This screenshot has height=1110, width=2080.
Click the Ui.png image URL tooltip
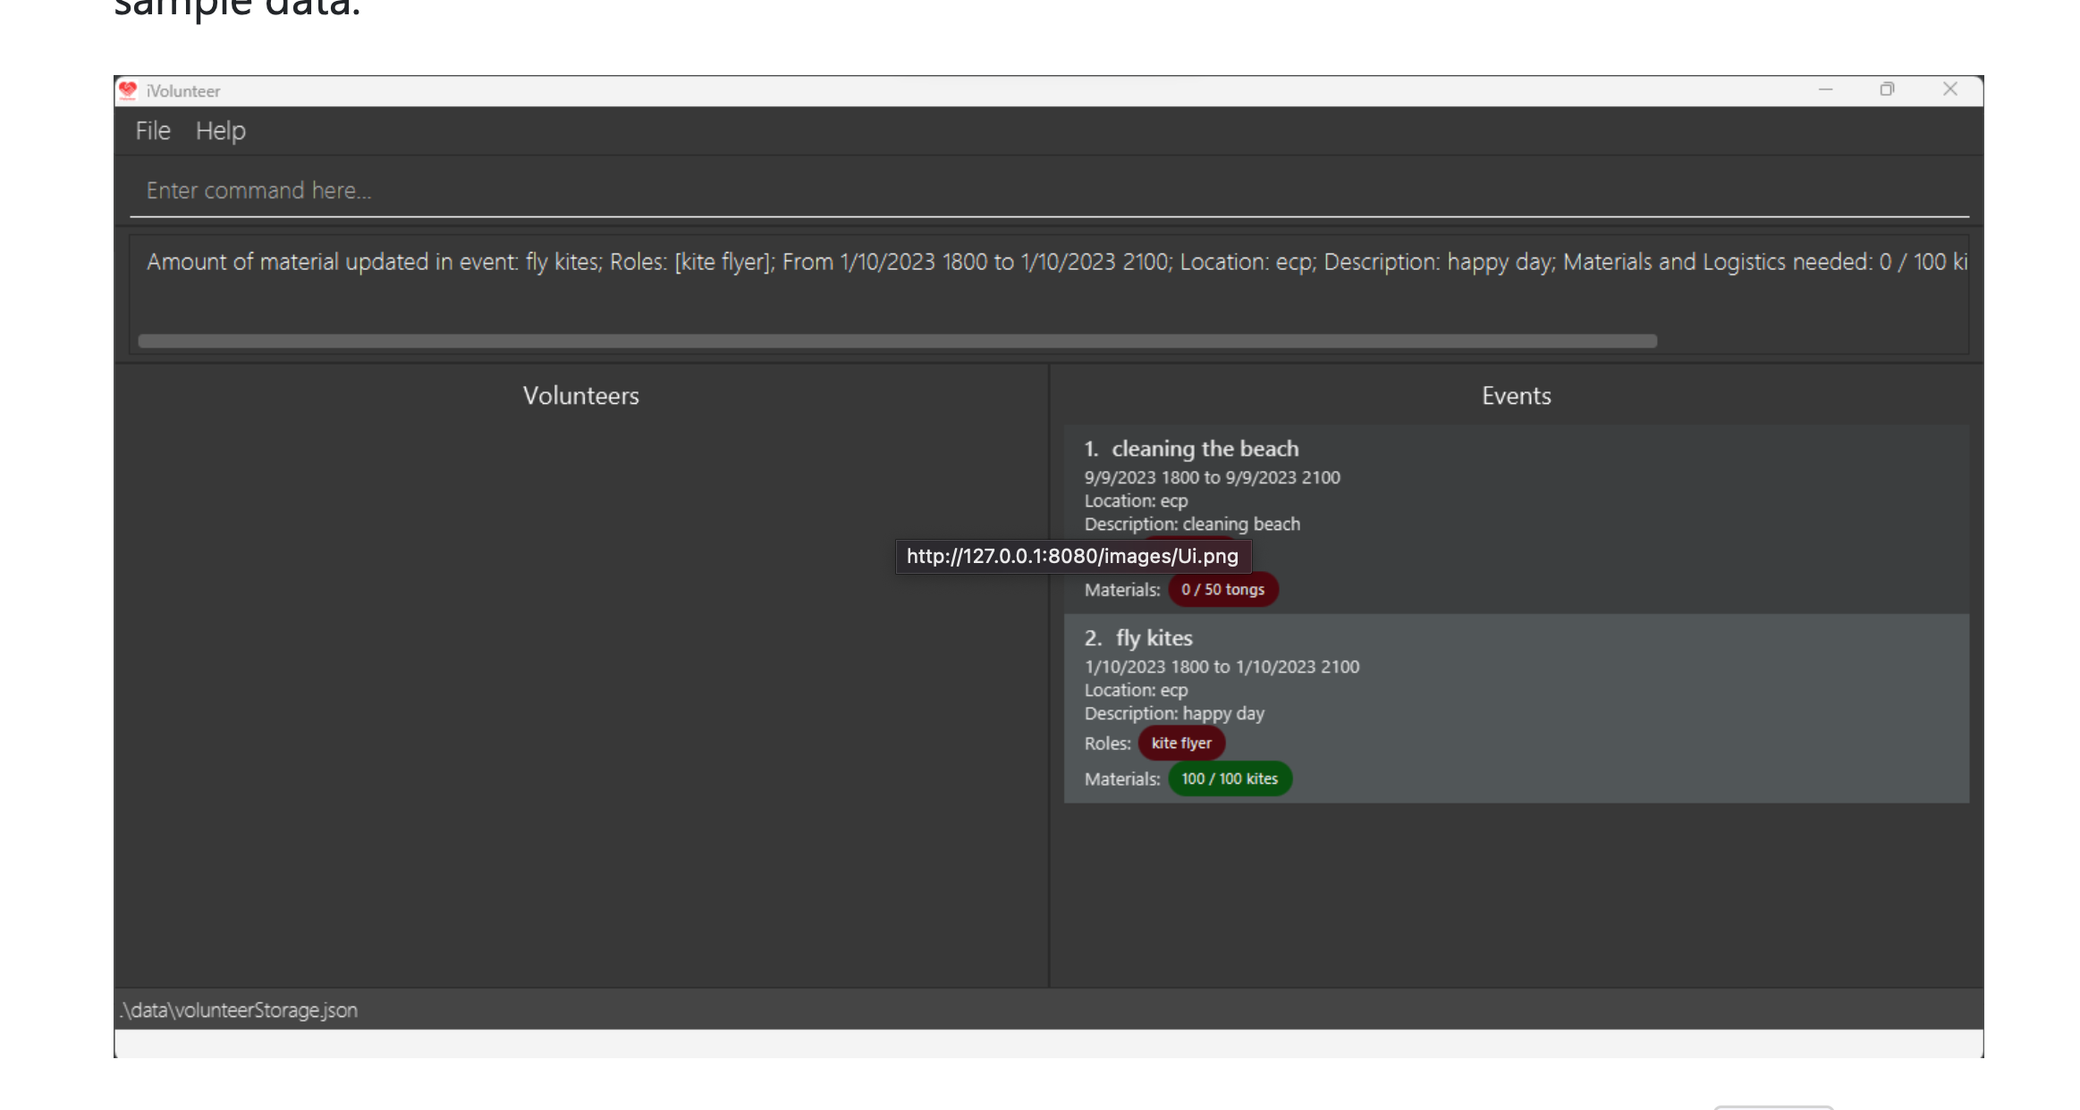pos(1073,556)
